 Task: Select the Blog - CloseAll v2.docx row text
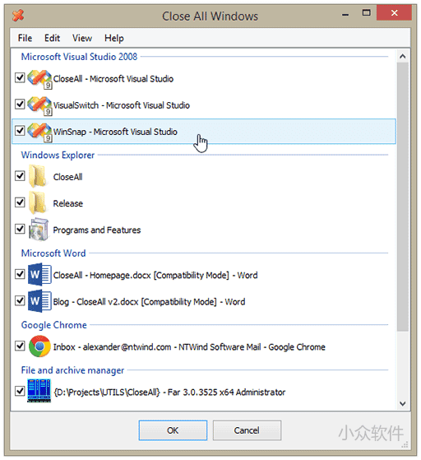pyautogui.click(x=149, y=302)
